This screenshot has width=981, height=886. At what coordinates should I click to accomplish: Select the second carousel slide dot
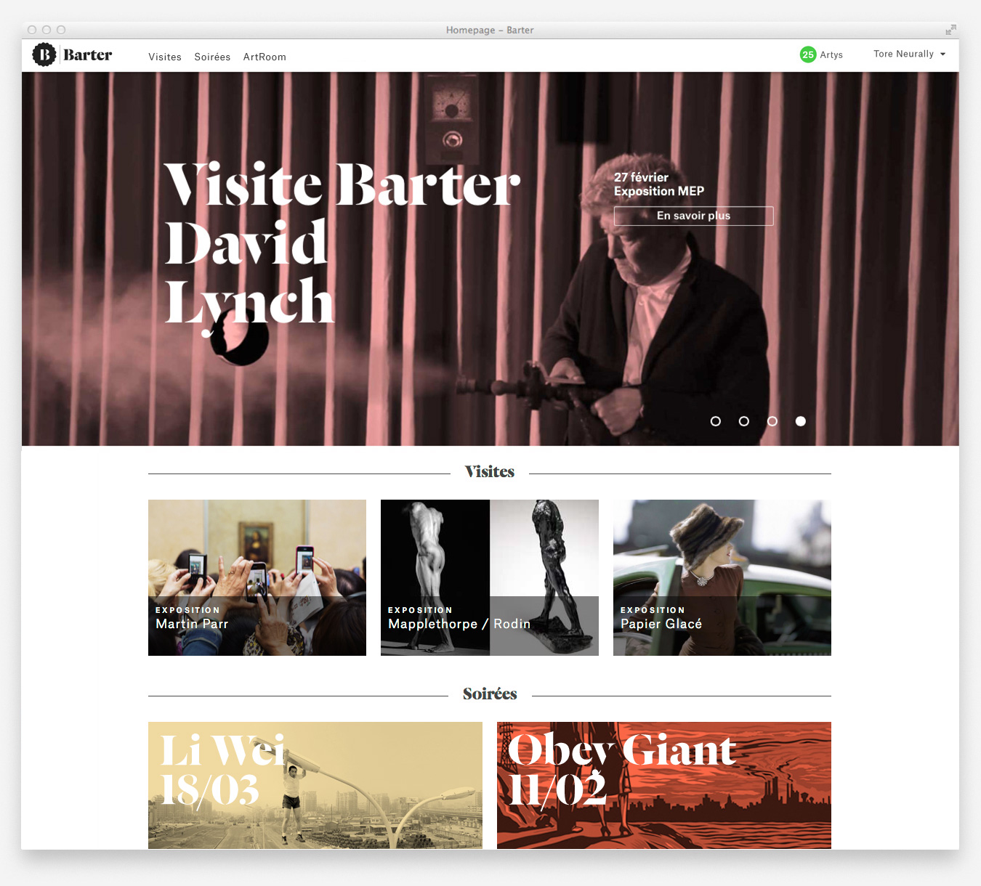744,421
